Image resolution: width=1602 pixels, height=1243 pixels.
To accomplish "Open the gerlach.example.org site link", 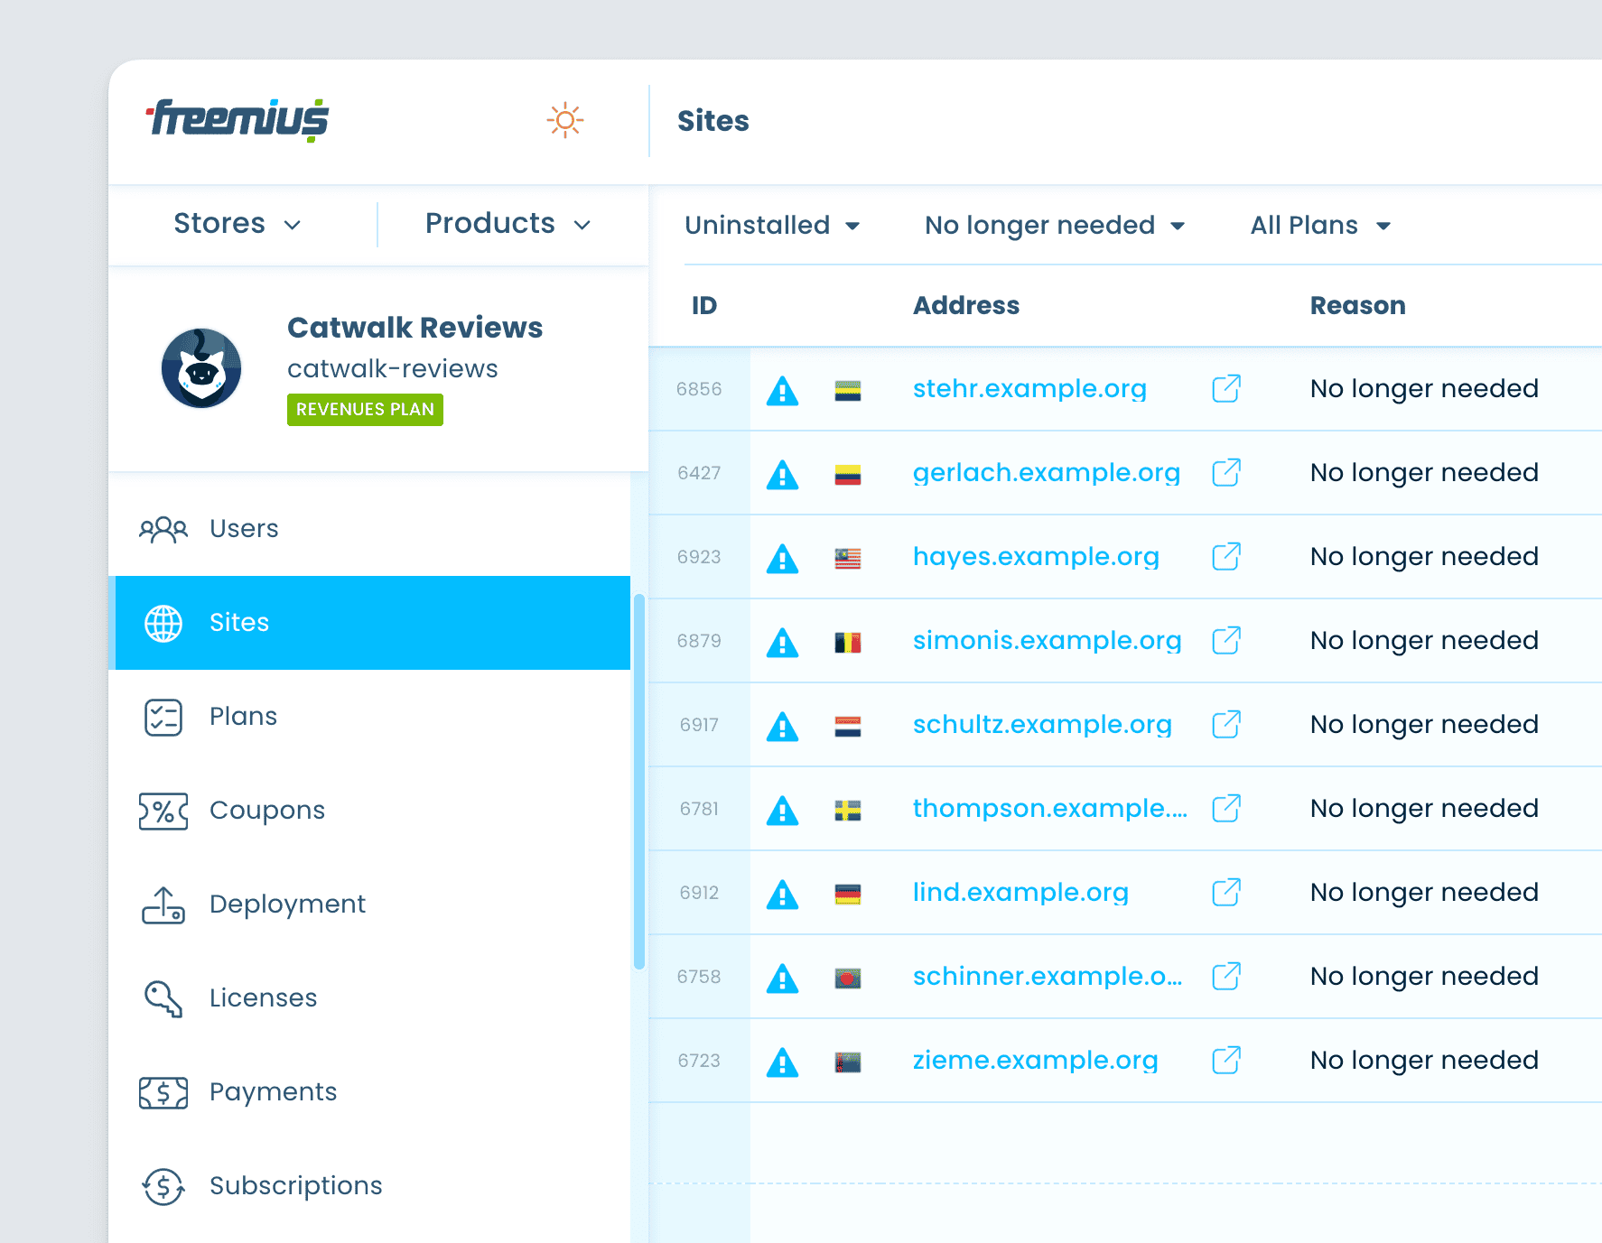I will pos(1047,472).
